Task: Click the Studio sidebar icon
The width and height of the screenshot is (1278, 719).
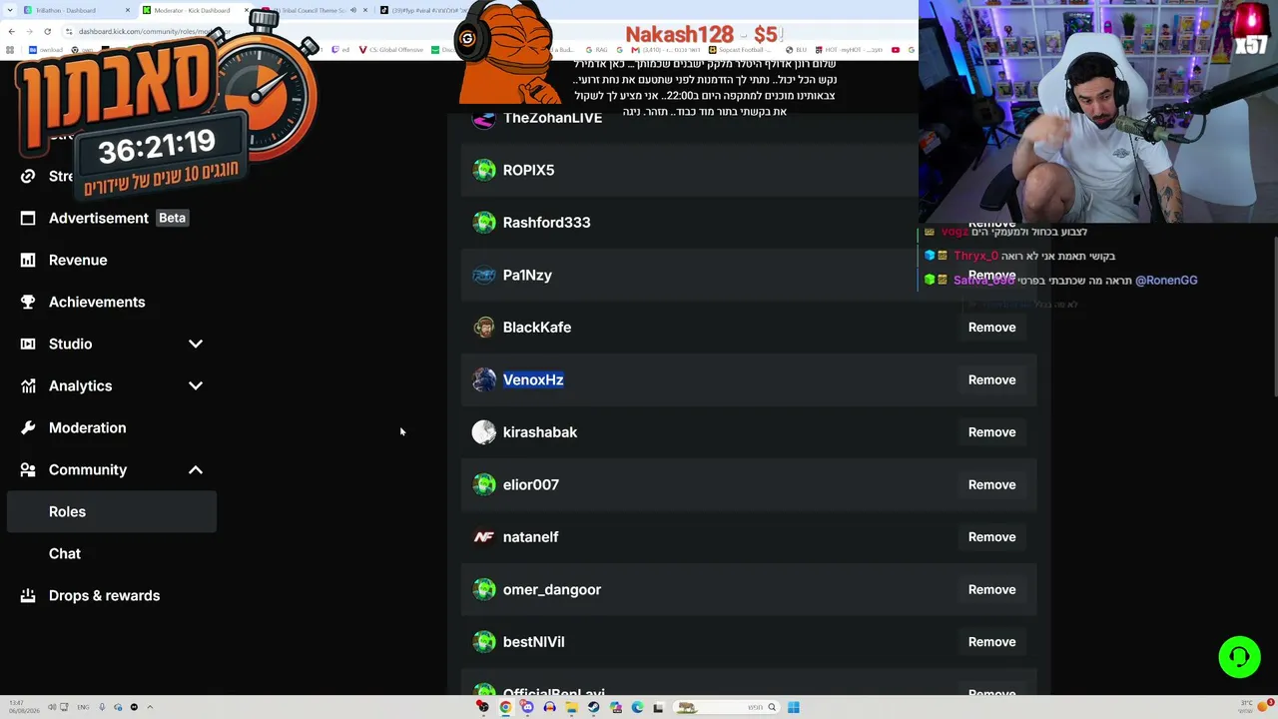Action: (28, 344)
